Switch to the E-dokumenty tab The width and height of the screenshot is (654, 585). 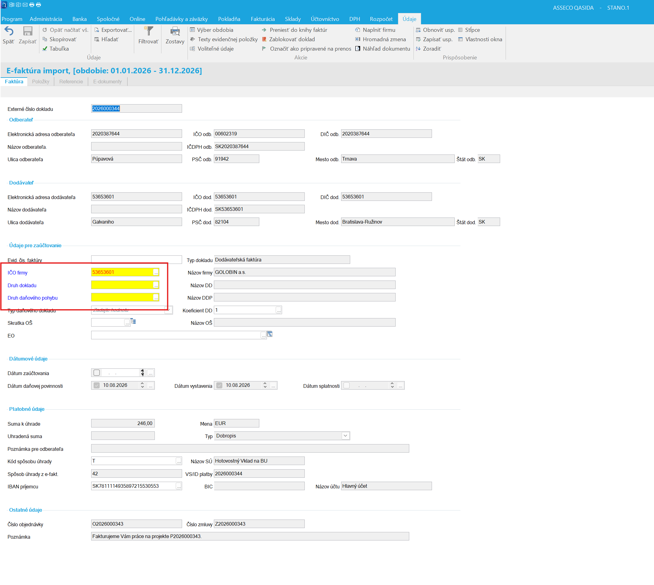tap(107, 81)
